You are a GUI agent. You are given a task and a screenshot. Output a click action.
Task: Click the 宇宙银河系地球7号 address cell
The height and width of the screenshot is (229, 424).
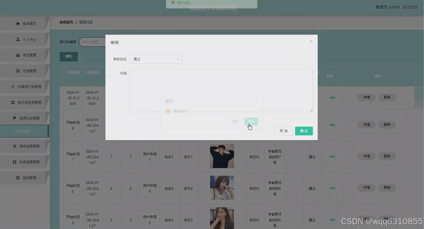pyautogui.click(x=275, y=157)
